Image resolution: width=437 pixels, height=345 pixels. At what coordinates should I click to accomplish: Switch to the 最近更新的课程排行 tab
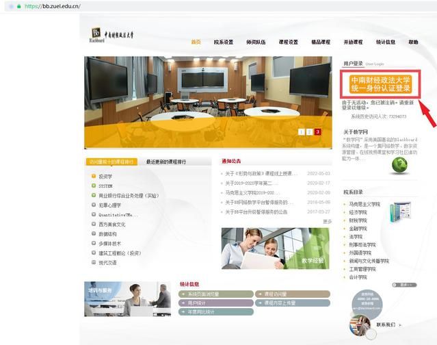(x=165, y=162)
